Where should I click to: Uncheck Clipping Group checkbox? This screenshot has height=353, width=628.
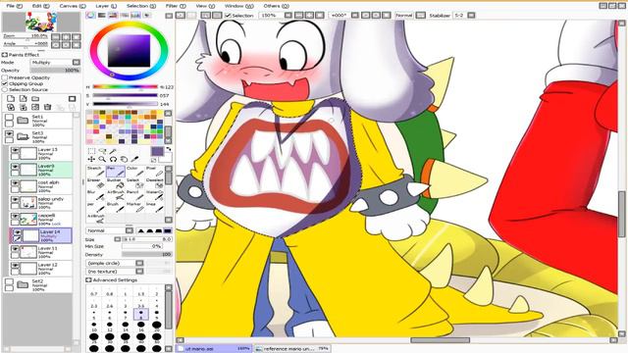click(x=5, y=83)
